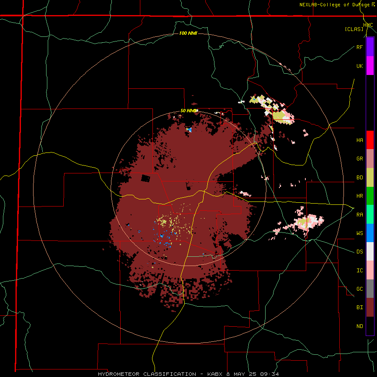Click the HA red legend swatch
The height and width of the screenshot is (377, 377).
click(x=370, y=140)
